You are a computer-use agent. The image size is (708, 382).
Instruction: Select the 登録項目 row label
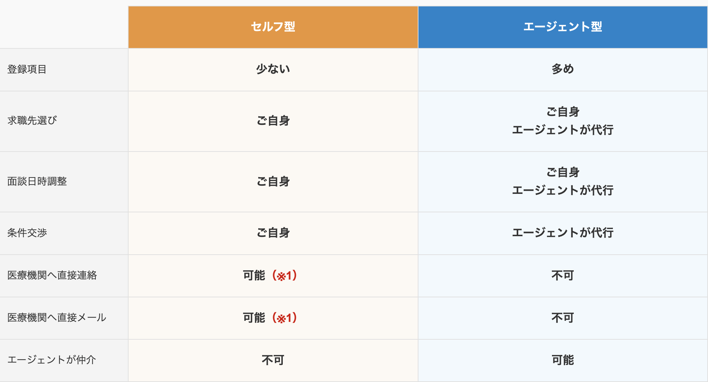pyautogui.click(x=27, y=69)
